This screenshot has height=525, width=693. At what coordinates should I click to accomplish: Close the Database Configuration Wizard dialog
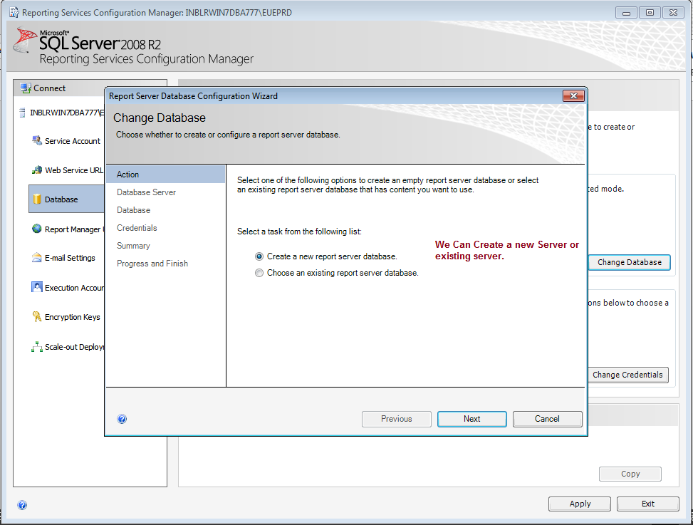pos(573,96)
